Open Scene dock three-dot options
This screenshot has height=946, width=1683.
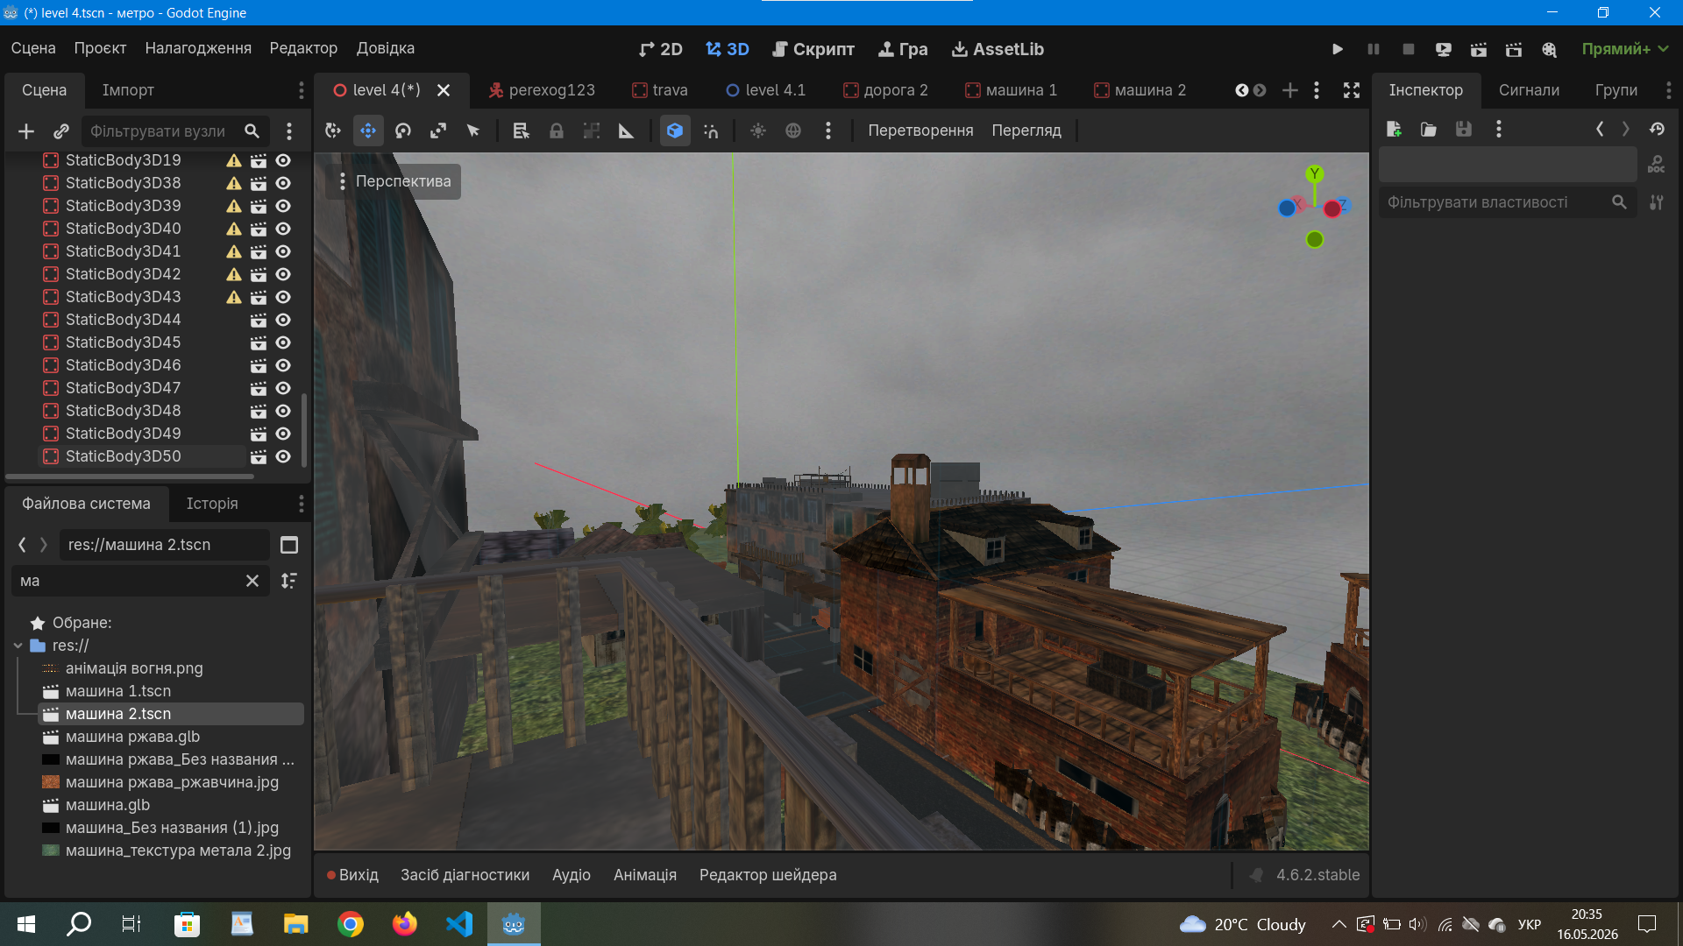click(301, 90)
